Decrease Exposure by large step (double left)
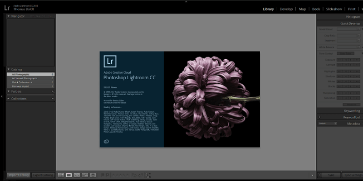Image resolution: width=363 pixels, height=181 pixels. pyautogui.click(x=339, y=60)
